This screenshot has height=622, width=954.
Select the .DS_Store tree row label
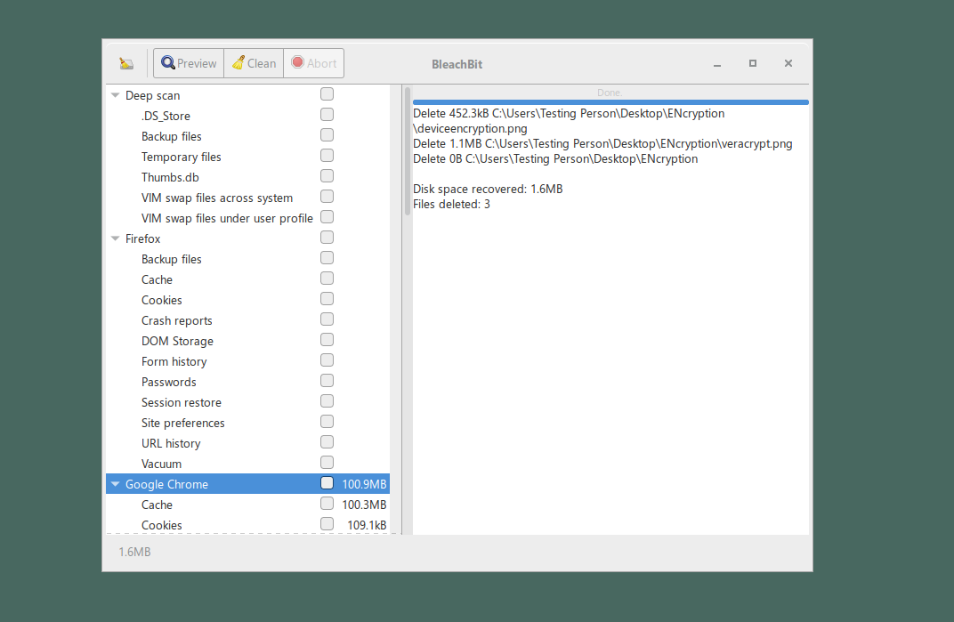pos(166,117)
